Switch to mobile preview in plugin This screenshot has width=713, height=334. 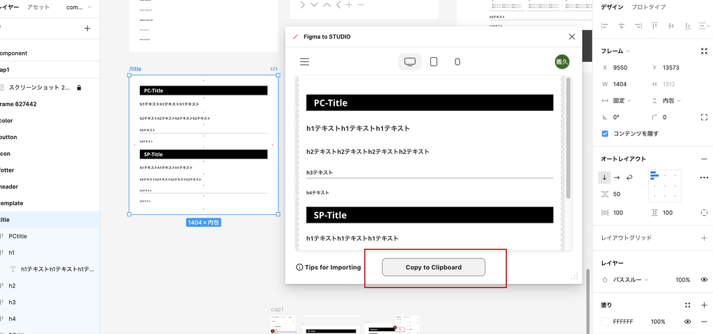457,62
